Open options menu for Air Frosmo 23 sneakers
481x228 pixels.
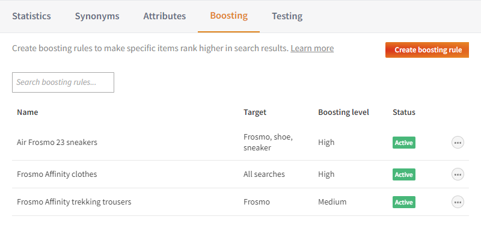(458, 143)
